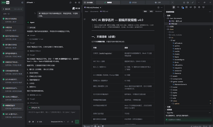The height and width of the screenshot is (127, 213).
Task: Open the extensions grid icon in right toolbar
Action: pos(186,7)
